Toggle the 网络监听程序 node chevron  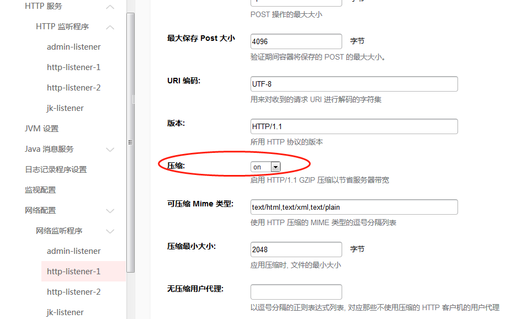click(x=110, y=231)
